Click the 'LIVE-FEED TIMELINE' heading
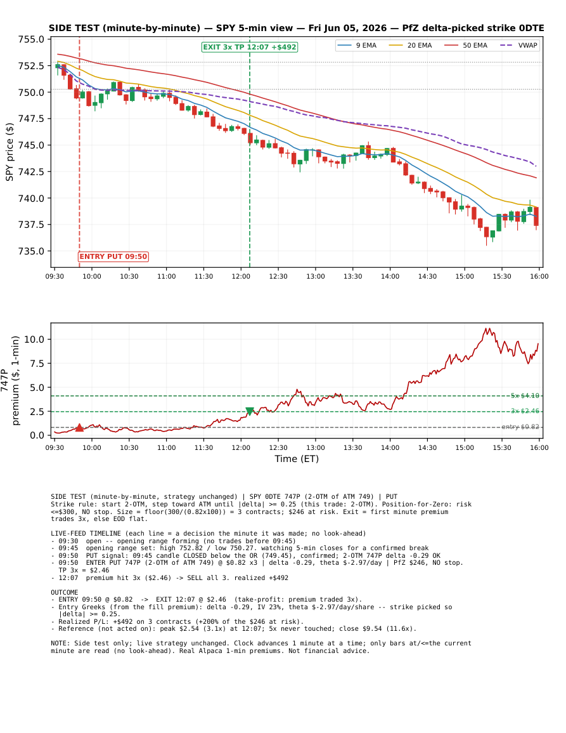Image resolution: width=566 pixels, height=733 pixels. pyautogui.click(x=209, y=533)
